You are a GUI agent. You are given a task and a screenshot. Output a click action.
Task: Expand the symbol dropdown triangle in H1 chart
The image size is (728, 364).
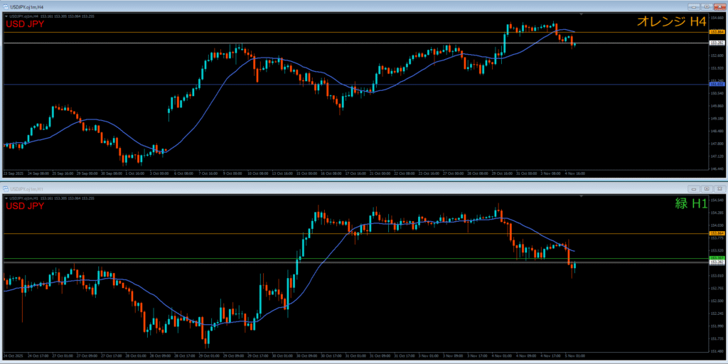pos(6,199)
